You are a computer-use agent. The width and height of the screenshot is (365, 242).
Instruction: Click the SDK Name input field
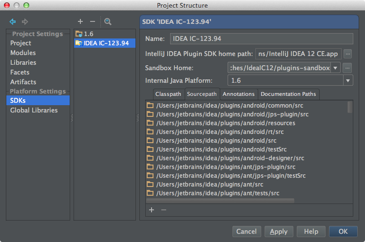261,39
